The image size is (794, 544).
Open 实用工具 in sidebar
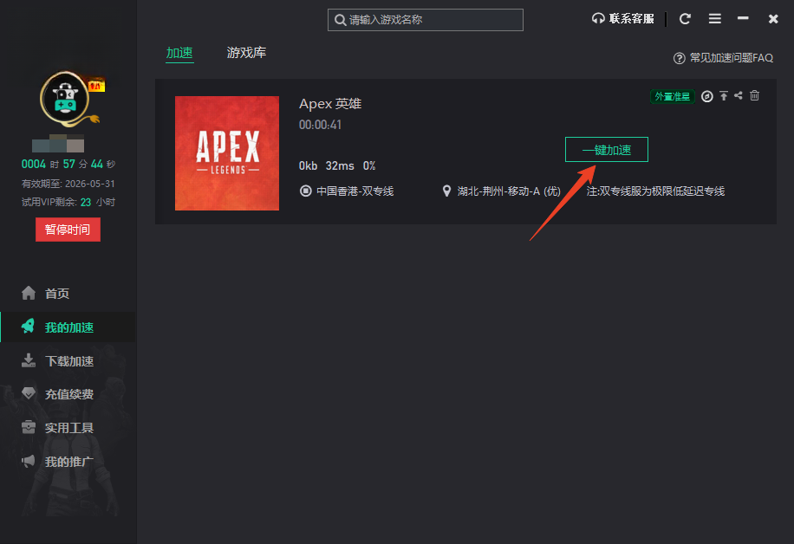point(68,428)
